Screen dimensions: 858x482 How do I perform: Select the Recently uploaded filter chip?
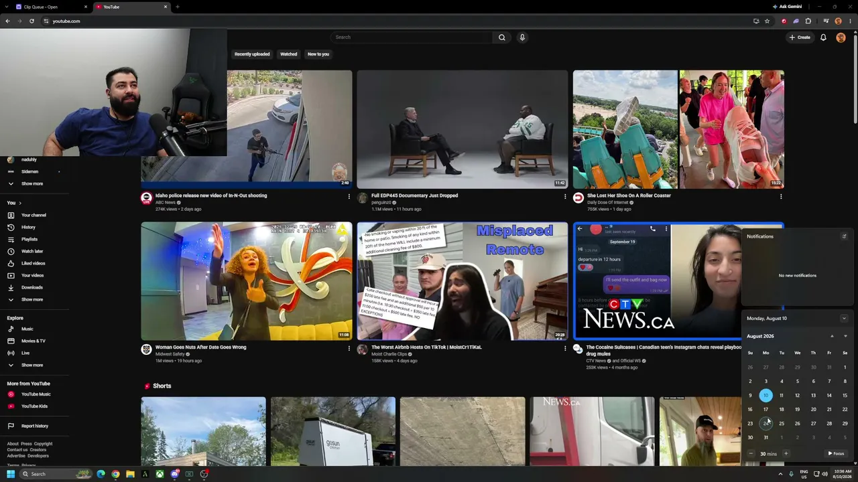(252, 54)
